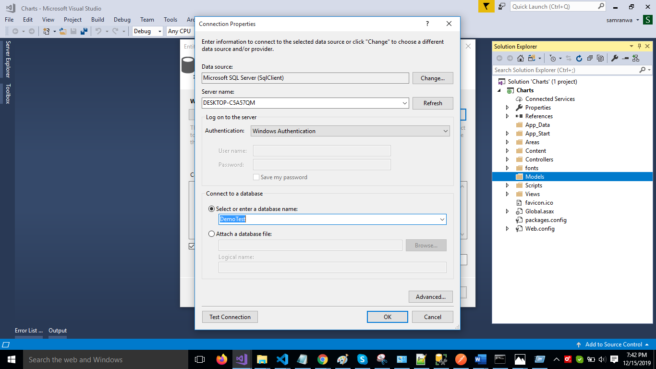656x369 pixels.
Task: Click the Open File folder icon in toolbar
Action: (x=62, y=31)
